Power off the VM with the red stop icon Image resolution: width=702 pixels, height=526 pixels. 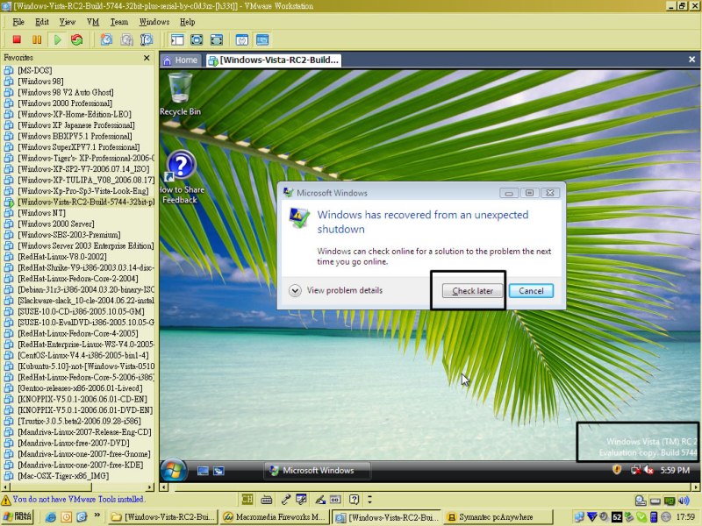[17, 39]
